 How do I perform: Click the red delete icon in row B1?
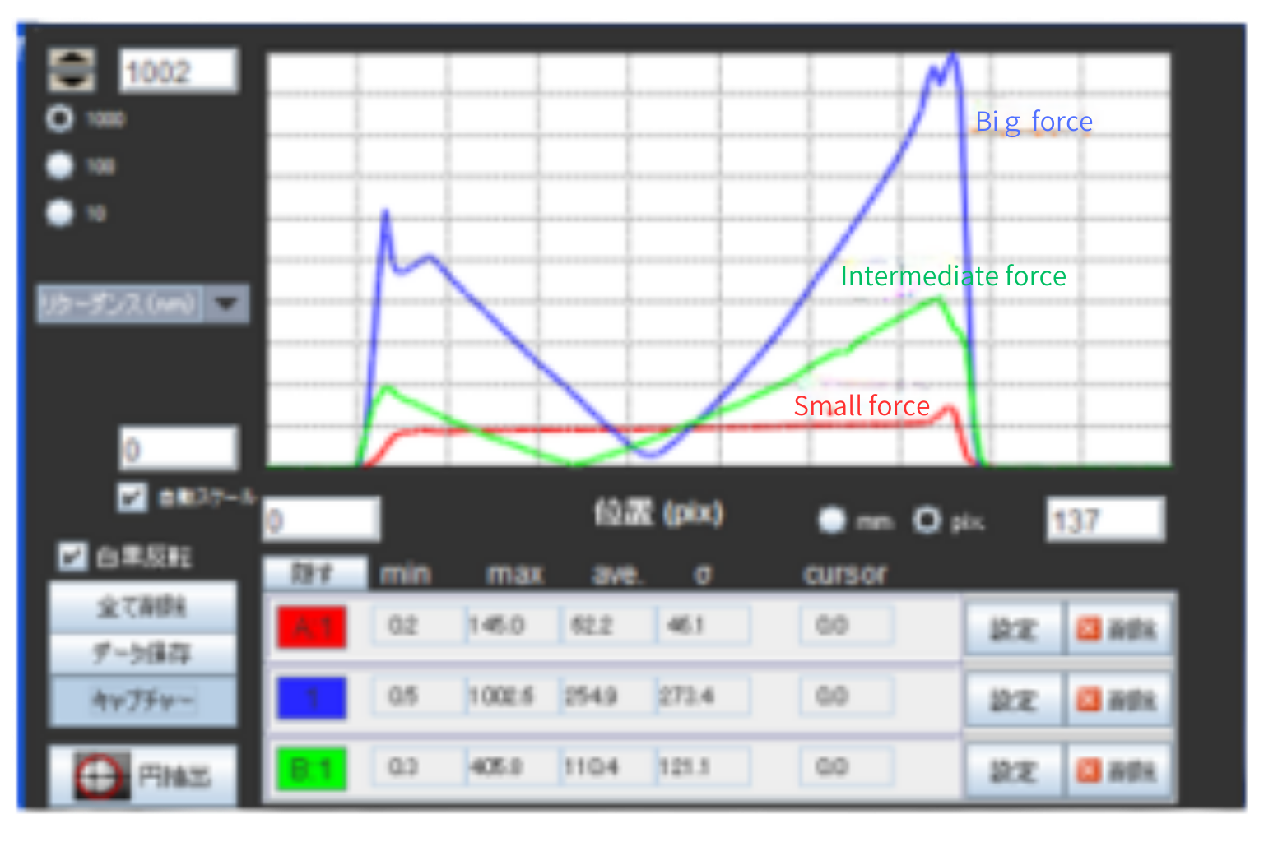coord(1089,770)
